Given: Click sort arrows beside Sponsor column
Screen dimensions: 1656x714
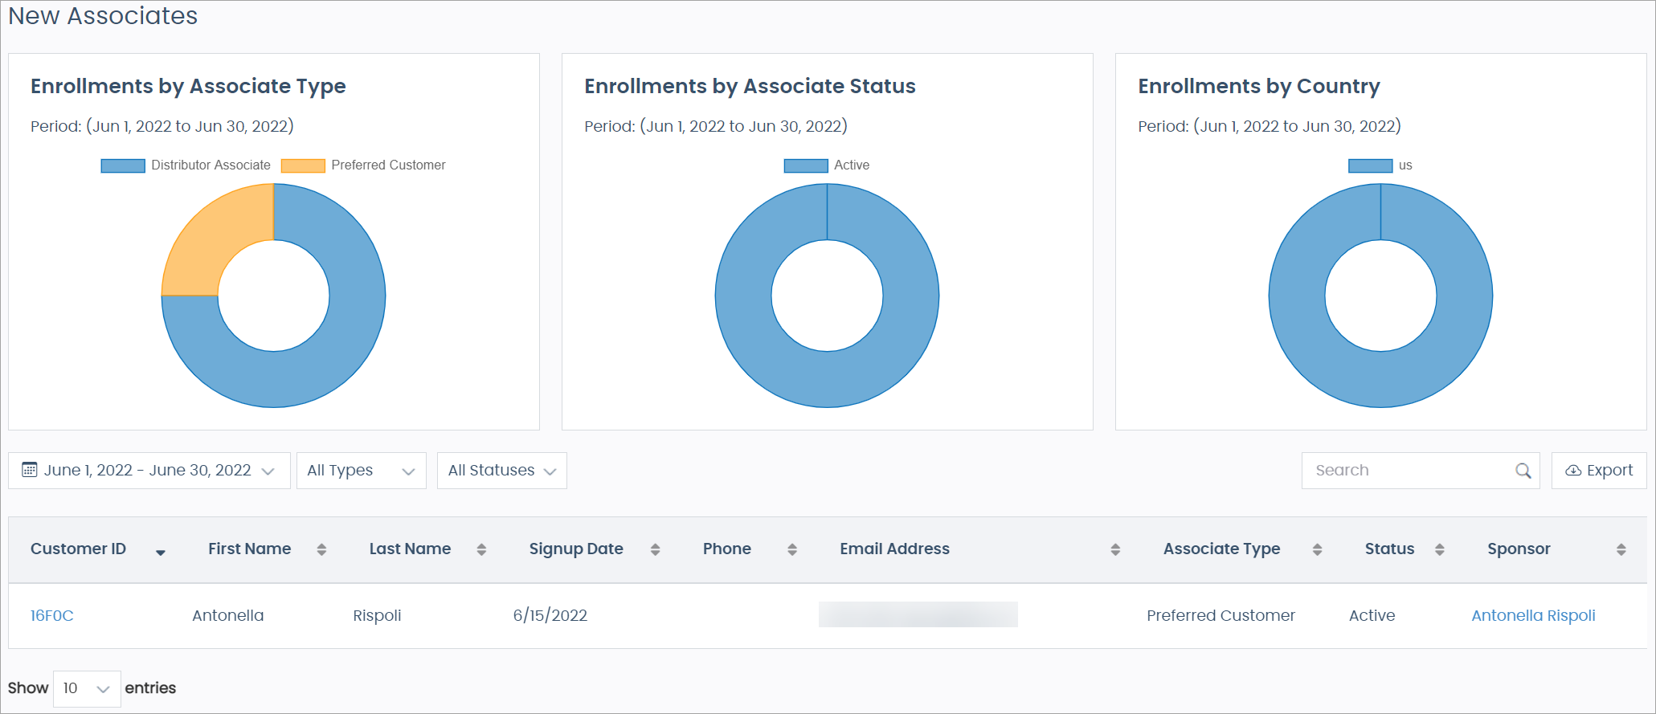Looking at the screenshot, I should point(1621,549).
